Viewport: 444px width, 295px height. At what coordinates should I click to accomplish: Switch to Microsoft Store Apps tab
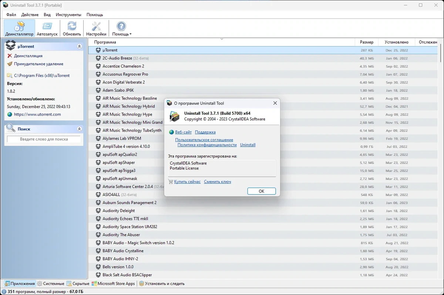(x=113, y=284)
